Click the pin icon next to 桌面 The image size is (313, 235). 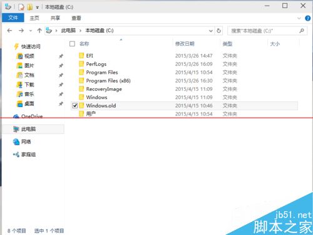coord(61,104)
